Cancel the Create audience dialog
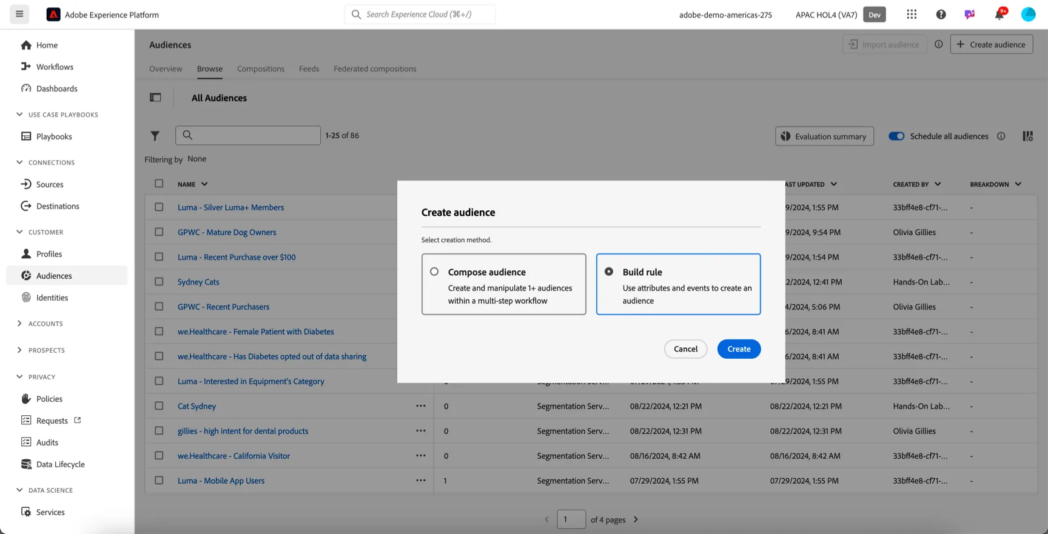Viewport: 1048px width, 534px height. [685, 349]
